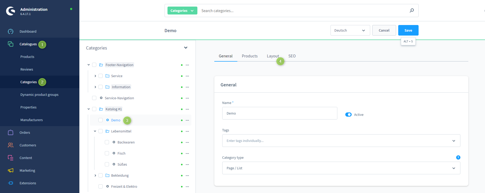
Task: Open Products in the Catalogues menu
Action: [27, 57]
